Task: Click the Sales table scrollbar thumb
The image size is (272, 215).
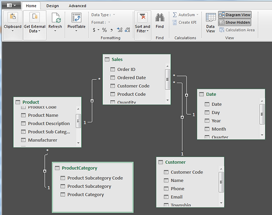Action: click(168, 79)
